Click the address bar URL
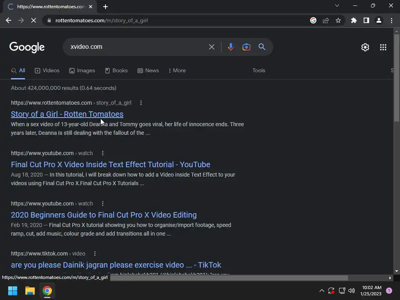 point(102,20)
